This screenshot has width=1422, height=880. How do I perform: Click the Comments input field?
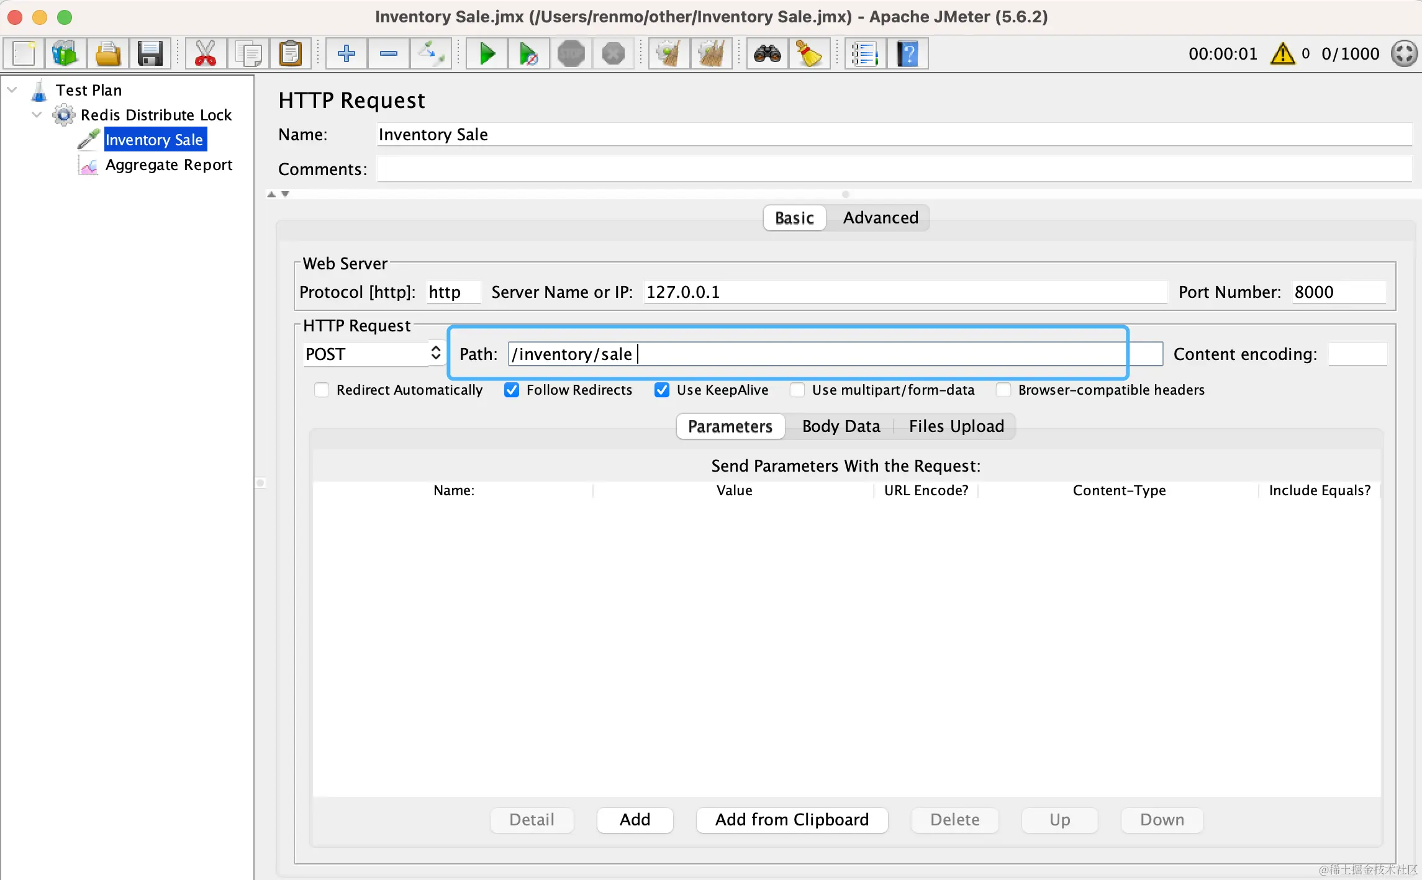point(894,169)
